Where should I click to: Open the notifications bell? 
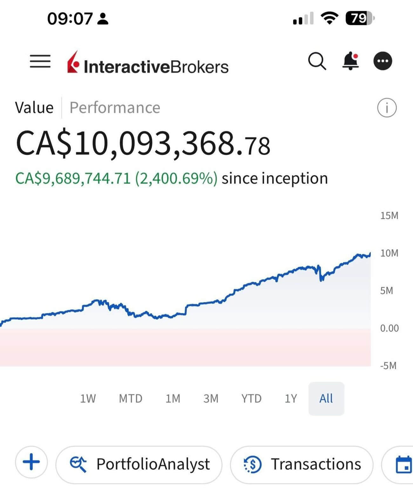tap(351, 61)
